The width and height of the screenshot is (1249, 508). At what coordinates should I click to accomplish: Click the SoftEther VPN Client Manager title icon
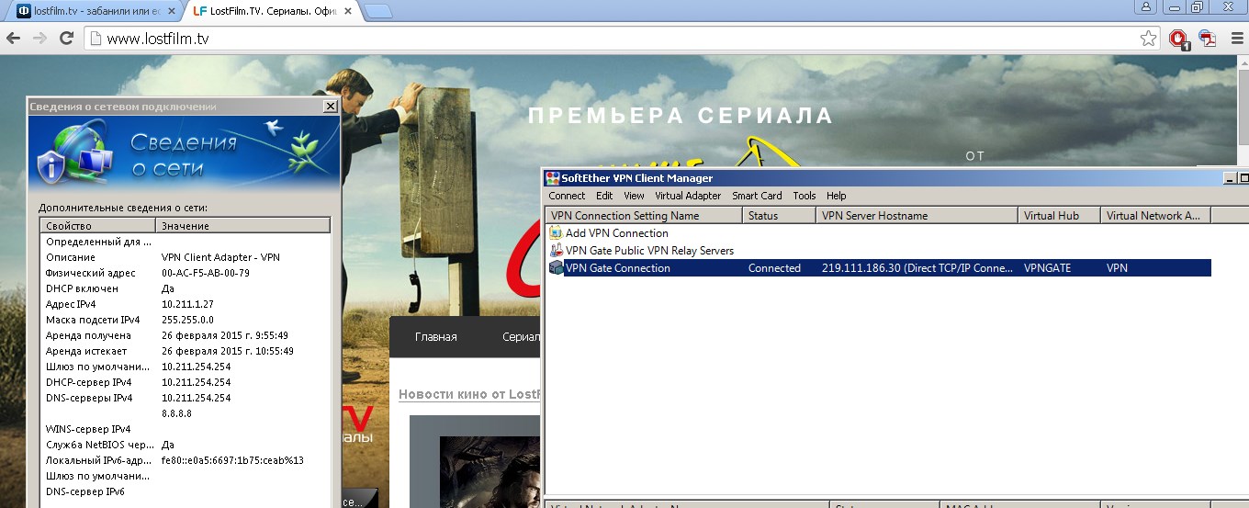[553, 178]
